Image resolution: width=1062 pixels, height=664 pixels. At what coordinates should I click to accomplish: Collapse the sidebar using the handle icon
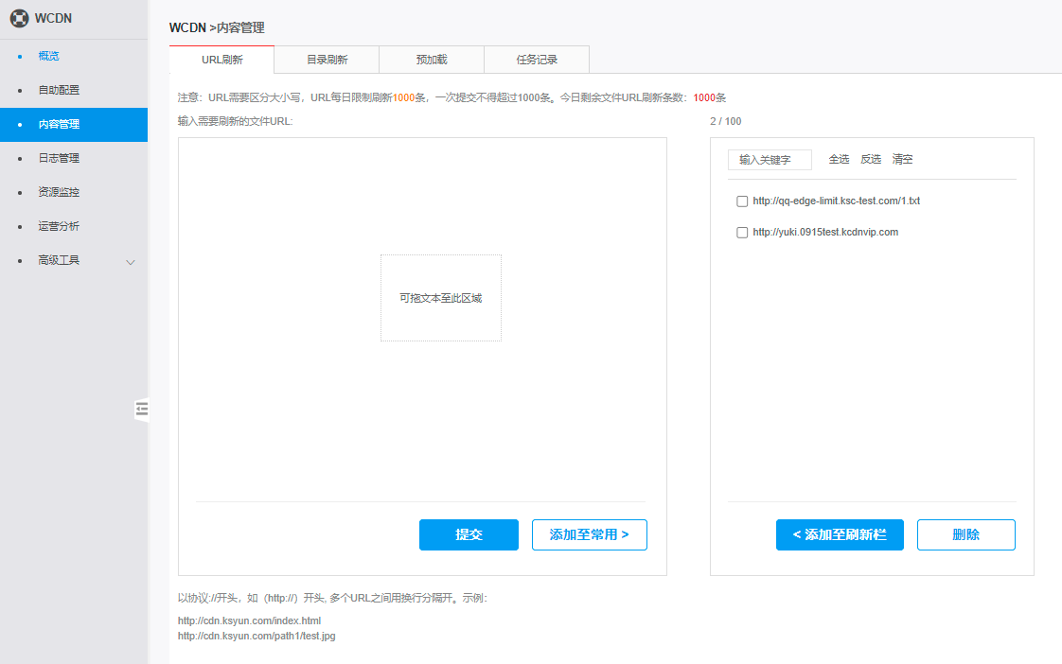142,409
